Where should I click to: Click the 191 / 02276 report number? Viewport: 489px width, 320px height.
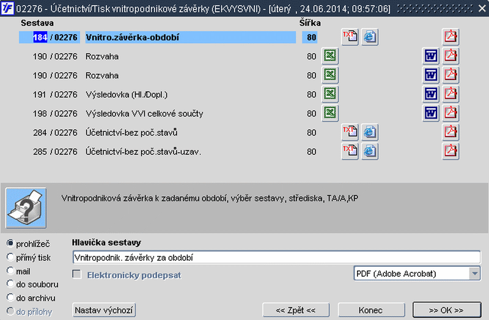[x=55, y=95]
